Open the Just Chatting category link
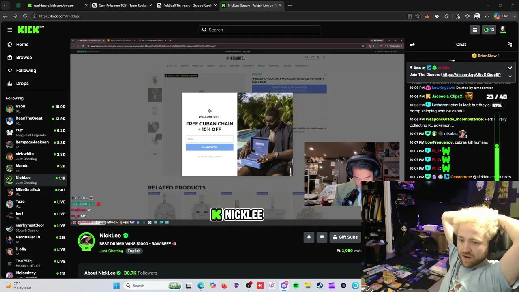This screenshot has height=292, width=519. [x=111, y=251]
